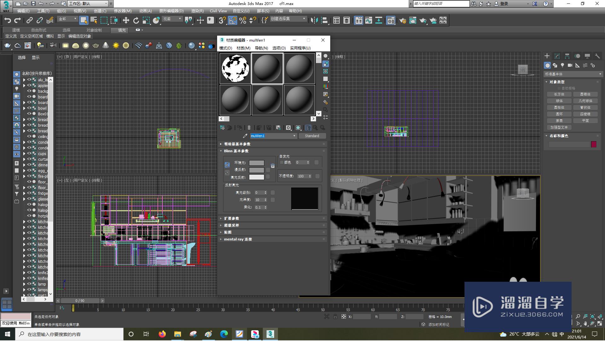Hide the bowl object via eye icon
Image resolution: width=605 pixels, height=341 pixels.
(x=29, y=108)
